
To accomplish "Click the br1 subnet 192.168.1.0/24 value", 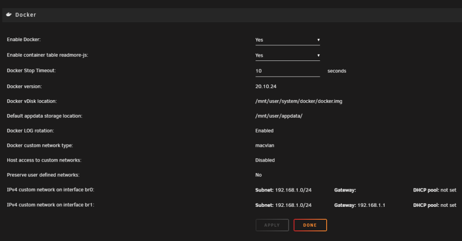I will tap(293, 205).
